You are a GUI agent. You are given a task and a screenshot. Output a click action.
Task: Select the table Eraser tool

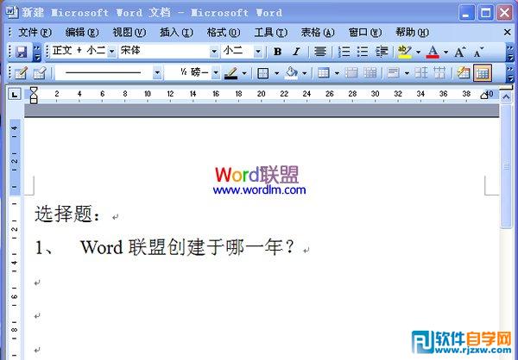pyautogui.click(x=40, y=73)
